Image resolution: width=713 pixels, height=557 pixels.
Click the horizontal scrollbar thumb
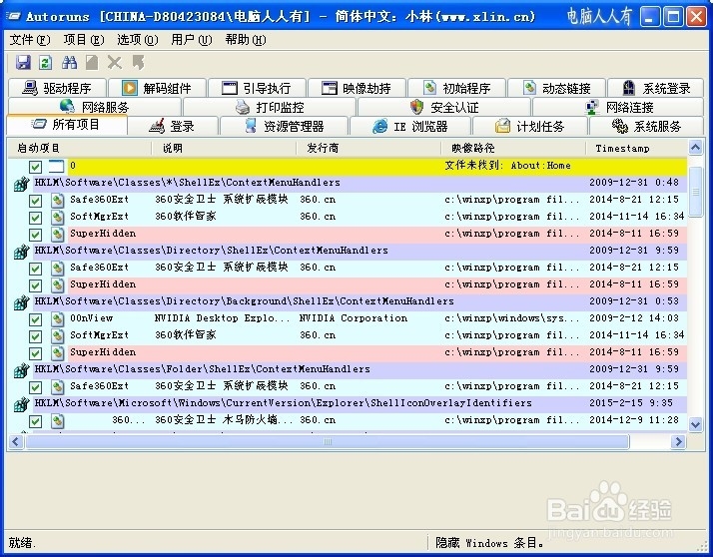coord(328,441)
